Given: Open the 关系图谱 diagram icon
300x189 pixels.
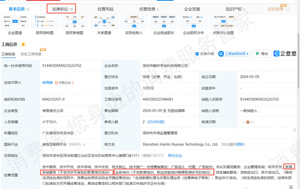Looking at the screenshot, I should click(x=104, y=22).
